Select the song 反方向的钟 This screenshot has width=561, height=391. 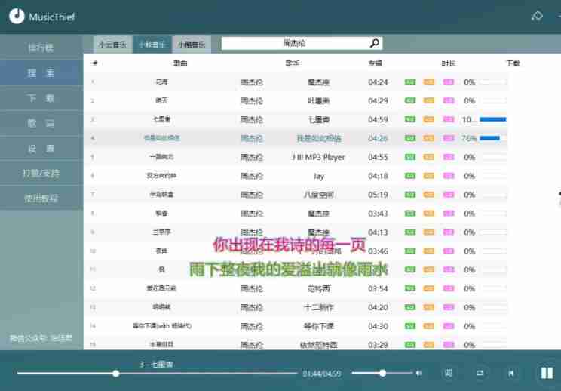pyautogui.click(x=161, y=176)
